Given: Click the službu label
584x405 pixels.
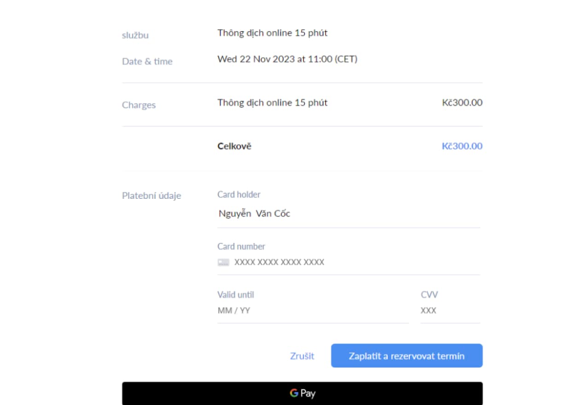Looking at the screenshot, I should 135,35.
